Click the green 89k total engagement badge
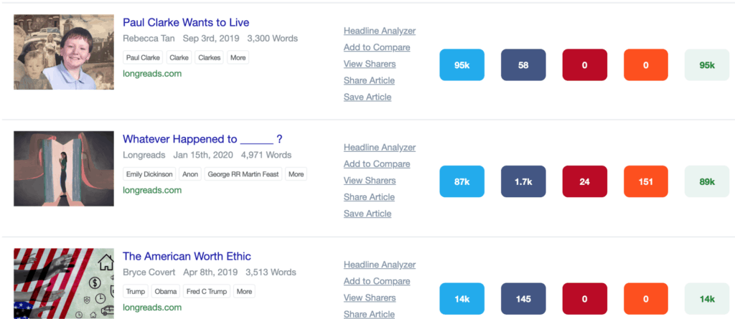Viewport: 735px width, 319px height. point(707,182)
